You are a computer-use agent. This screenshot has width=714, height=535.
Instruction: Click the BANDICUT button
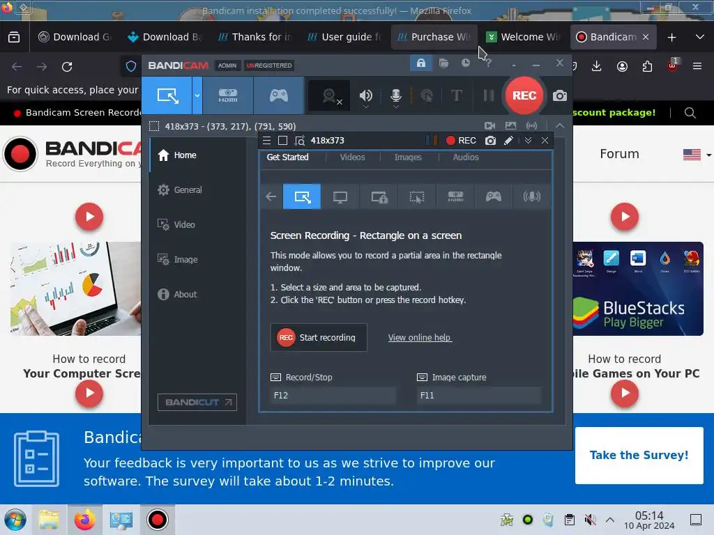(197, 402)
